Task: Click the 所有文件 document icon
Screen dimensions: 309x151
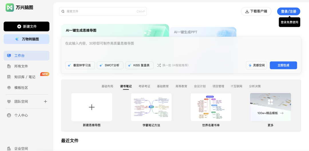Action: [9, 66]
